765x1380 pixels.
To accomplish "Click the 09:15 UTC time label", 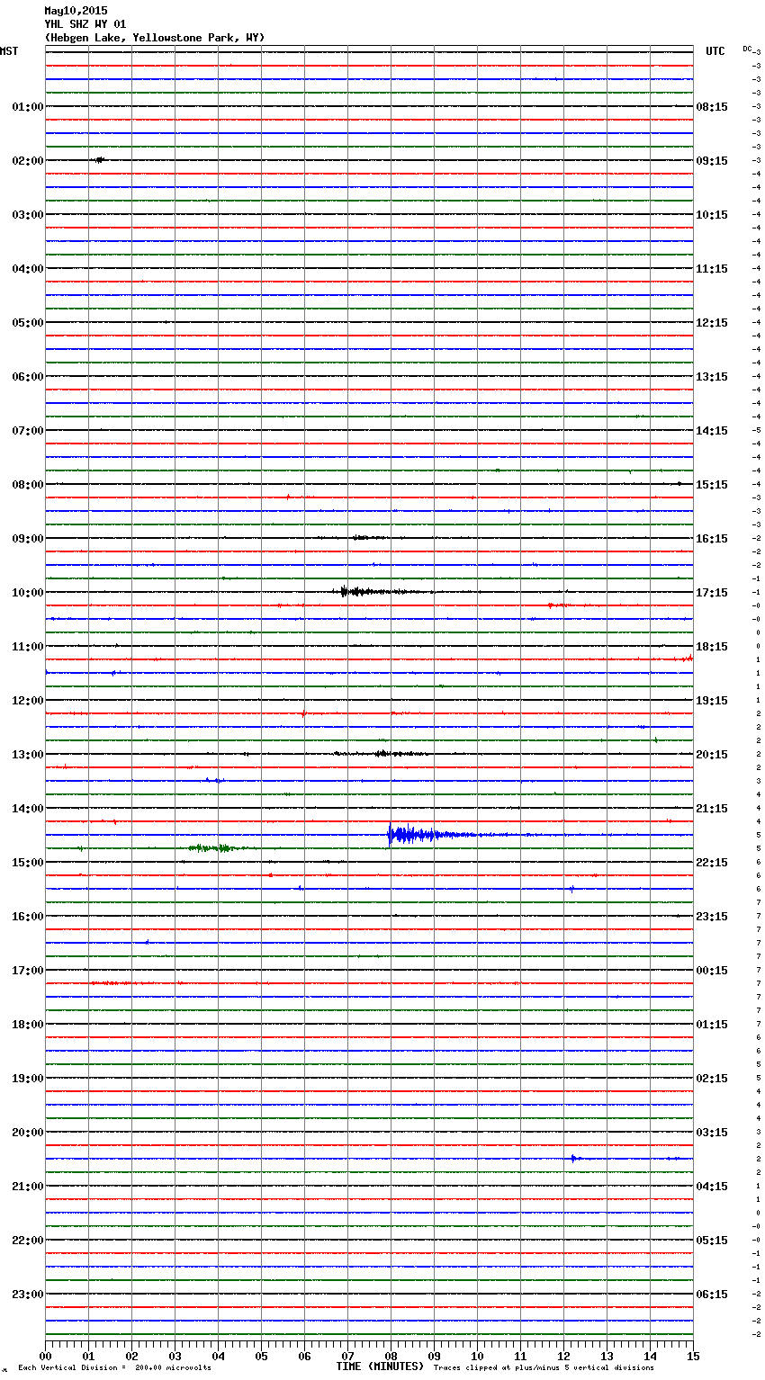I will [x=712, y=161].
